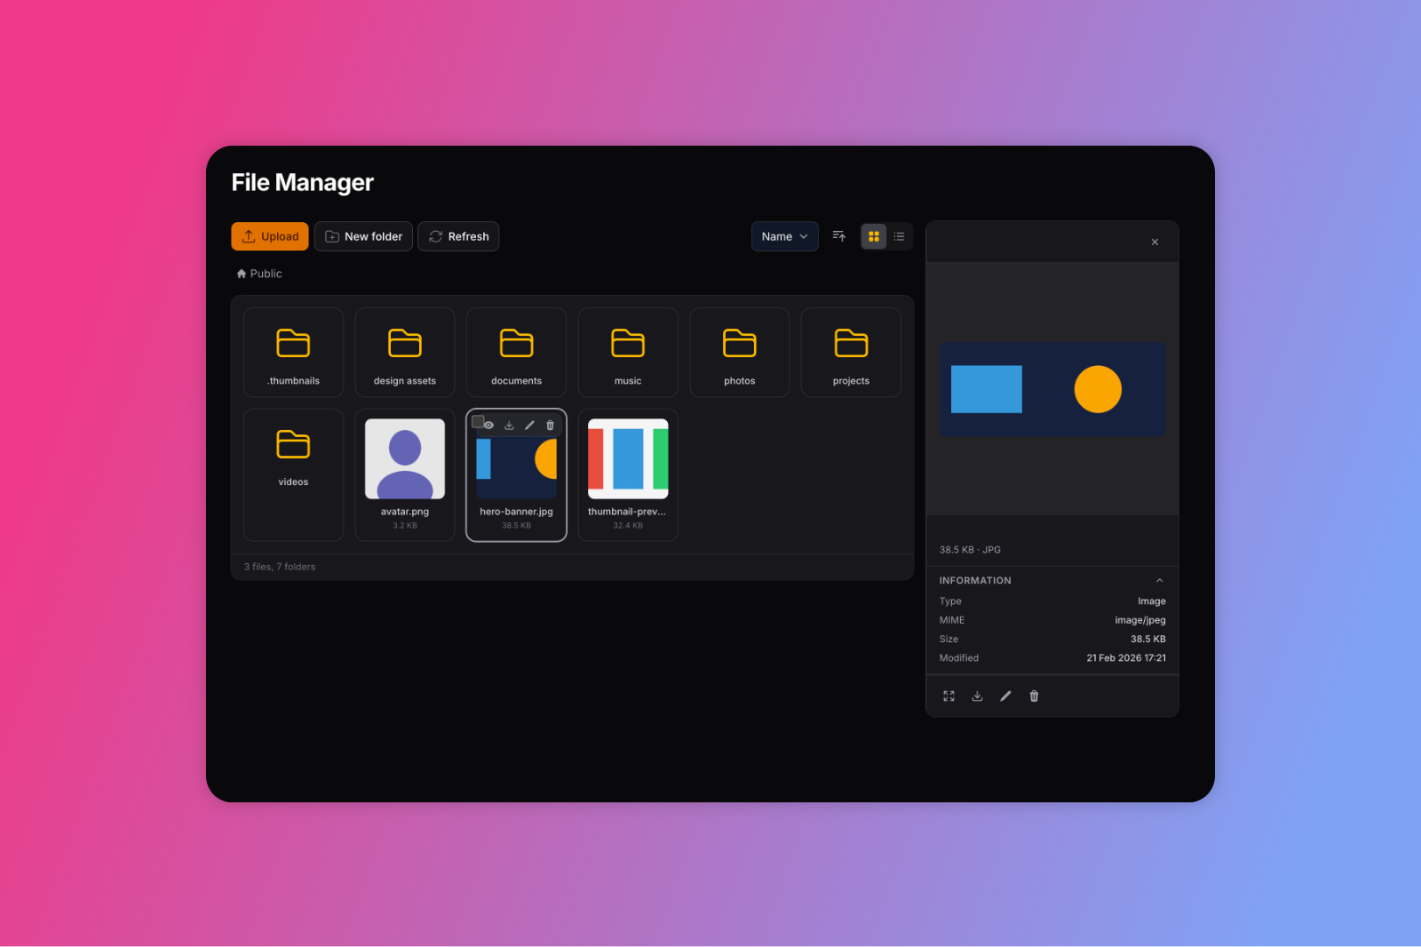This screenshot has height=947, width=1421.
Task: Click the 'photos' folder label
Action: click(740, 381)
